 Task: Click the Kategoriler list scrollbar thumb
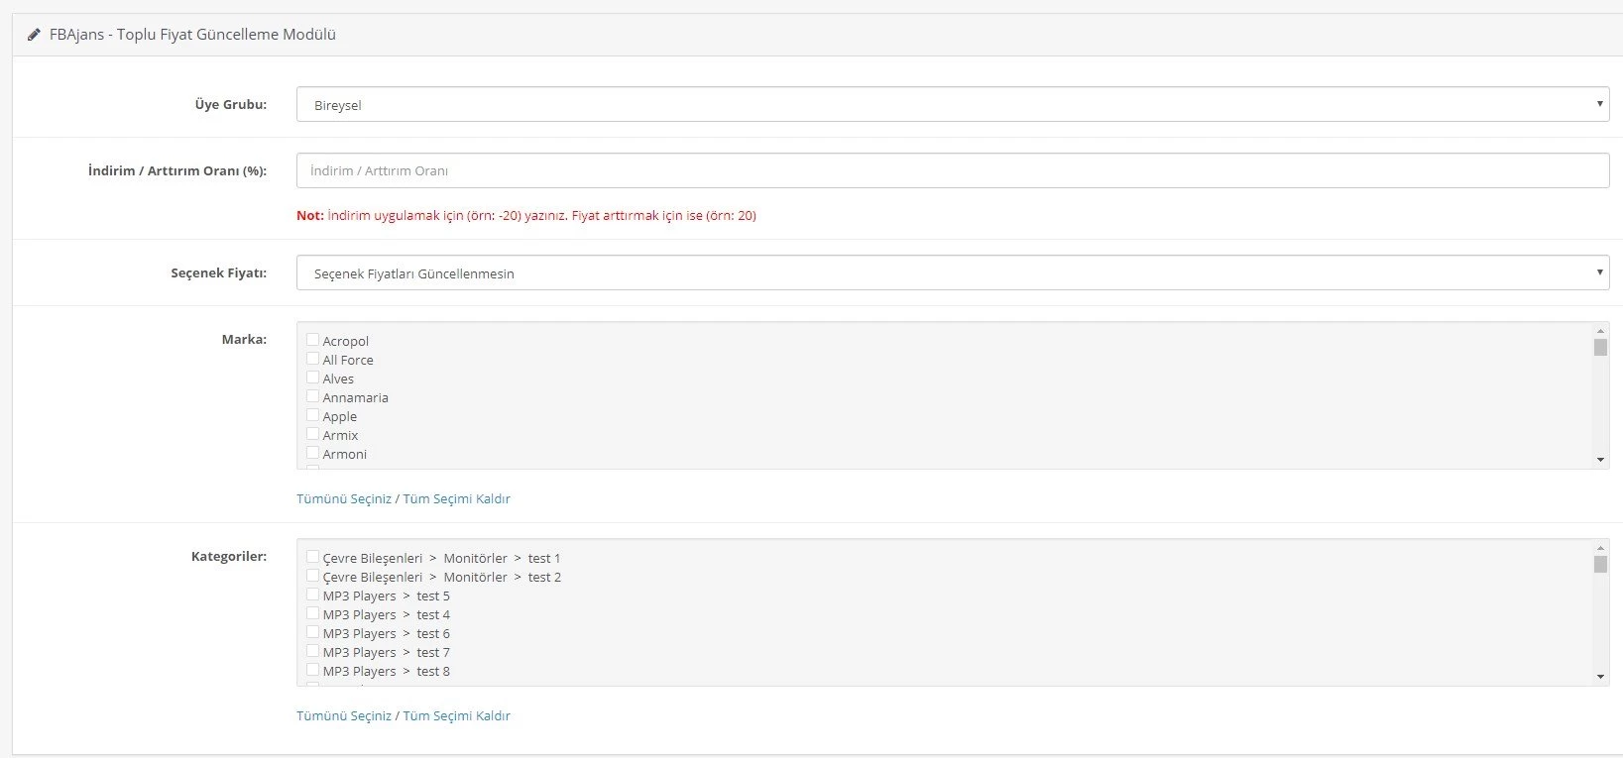(x=1600, y=564)
